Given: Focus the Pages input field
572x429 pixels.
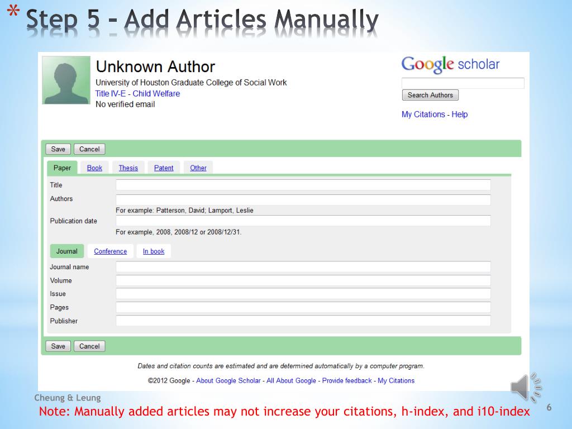Looking at the screenshot, I should pos(303,307).
